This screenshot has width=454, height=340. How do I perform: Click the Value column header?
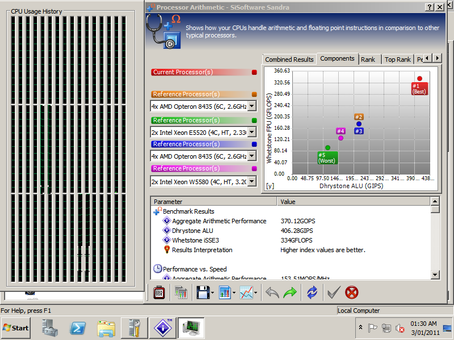(354, 202)
